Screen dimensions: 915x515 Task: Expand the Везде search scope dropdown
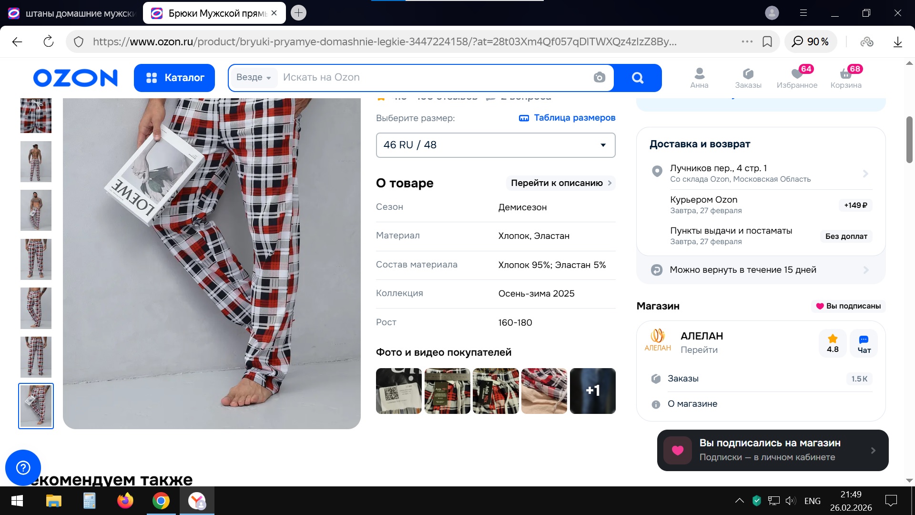pyautogui.click(x=254, y=77)
